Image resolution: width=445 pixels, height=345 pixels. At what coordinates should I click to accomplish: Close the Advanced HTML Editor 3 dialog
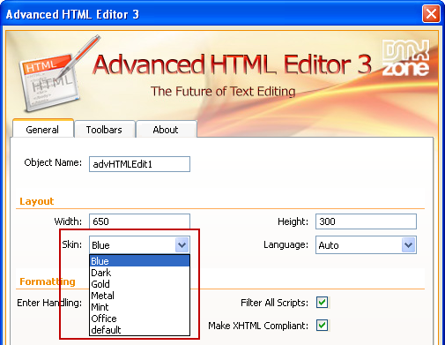coord(431,14)
